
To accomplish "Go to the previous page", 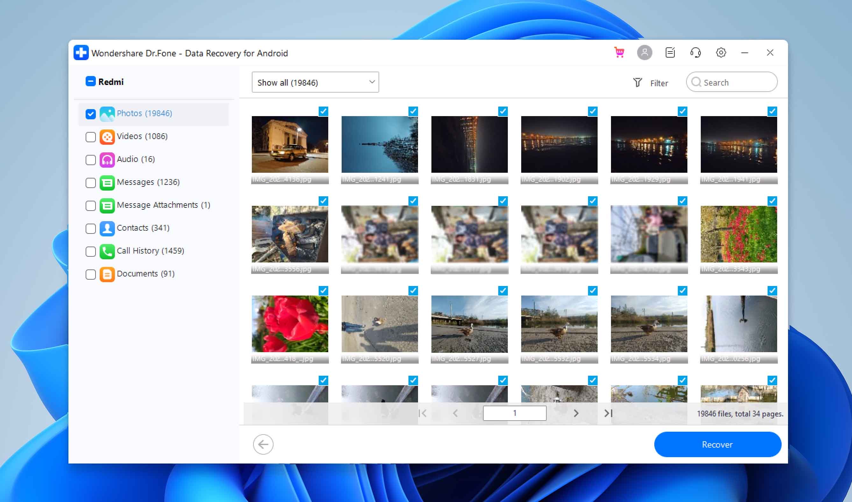I will click(x=455, y=413).
